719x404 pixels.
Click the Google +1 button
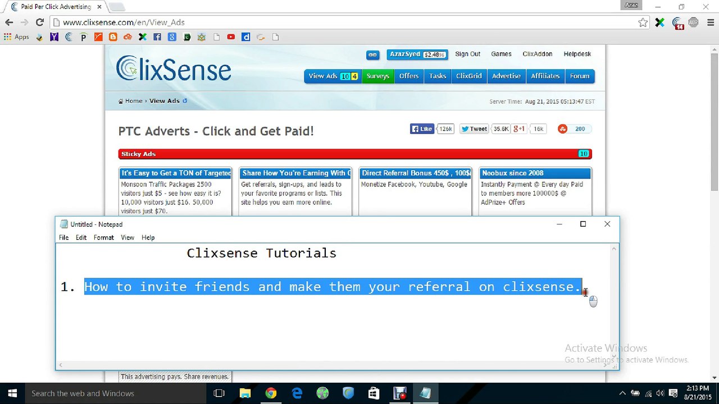pyautogui.click(x=518, y=129)
